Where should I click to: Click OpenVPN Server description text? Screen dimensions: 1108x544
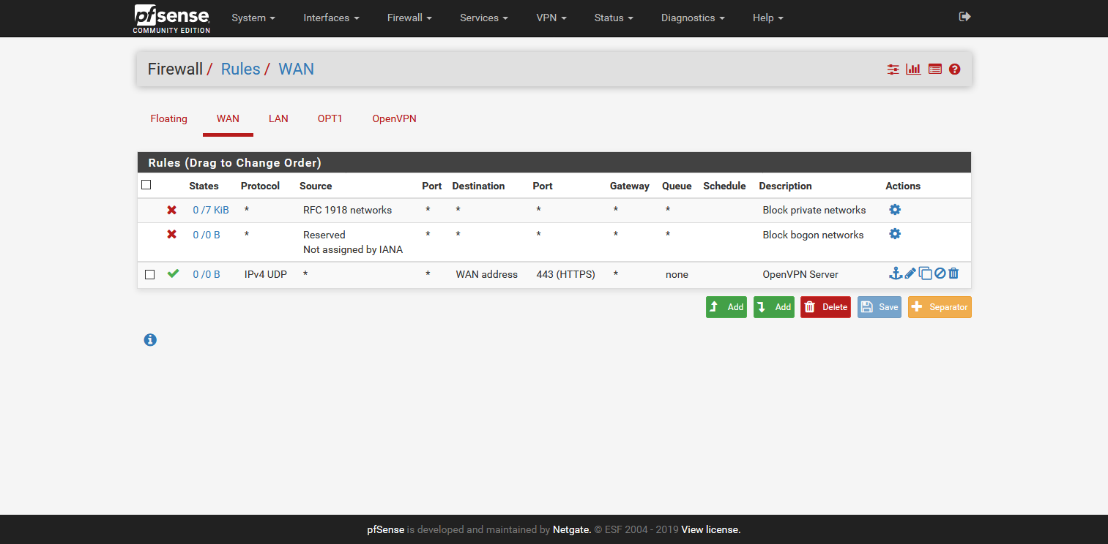click(800, 274)
